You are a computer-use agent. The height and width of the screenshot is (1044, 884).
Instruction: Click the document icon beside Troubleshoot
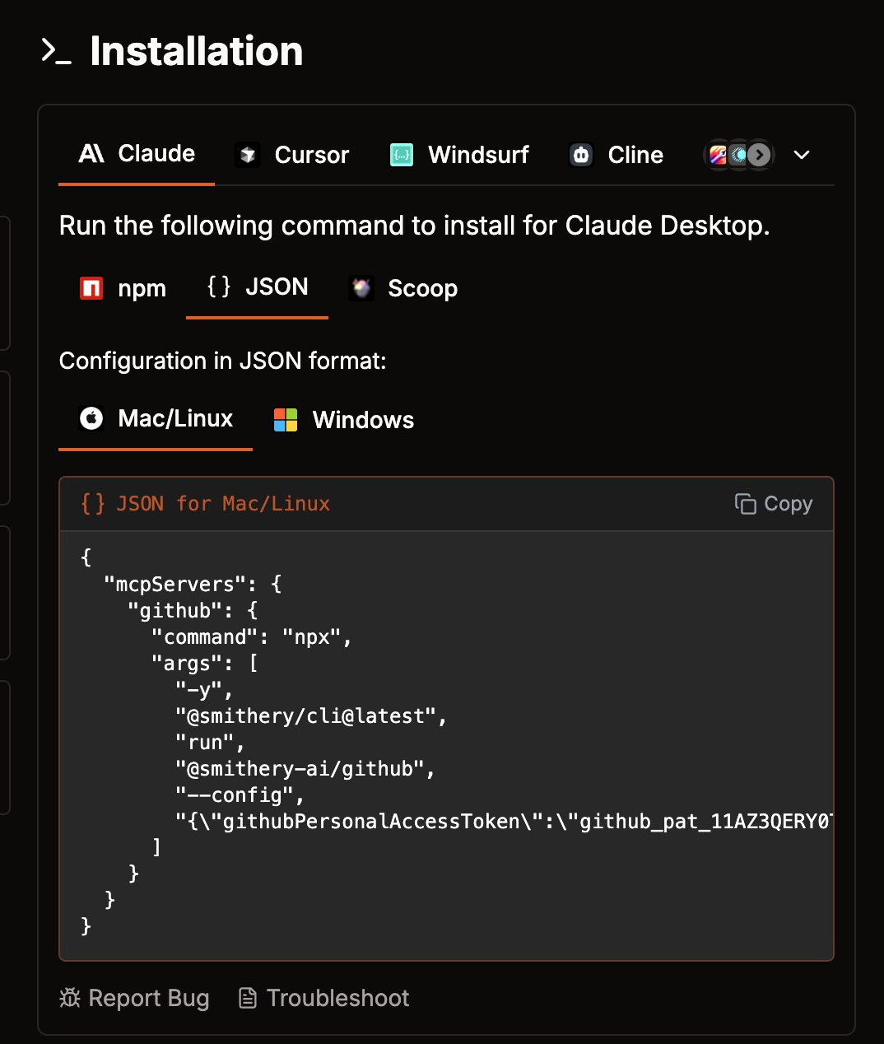click(x=247, y=998)
